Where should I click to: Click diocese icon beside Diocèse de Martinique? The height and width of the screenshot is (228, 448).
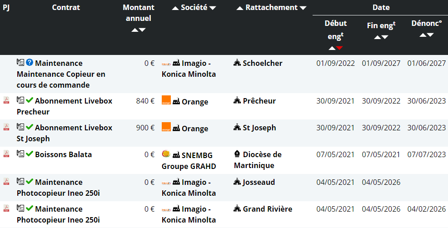pos(237,154)
